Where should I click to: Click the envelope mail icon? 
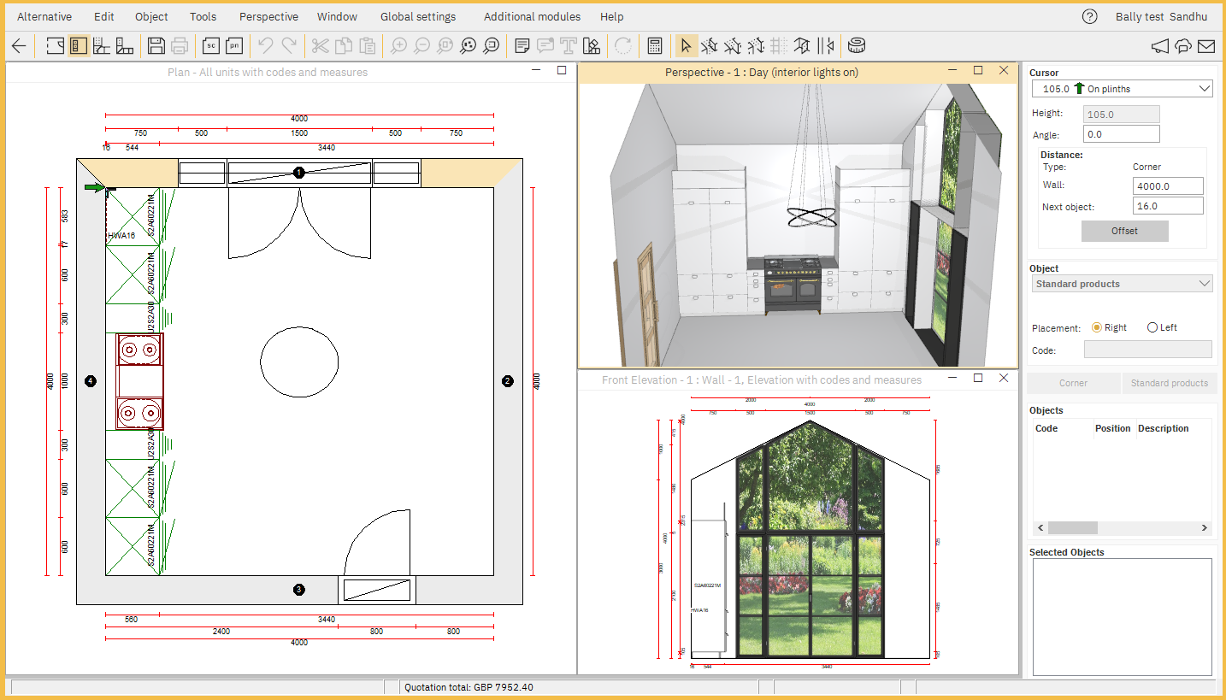click(1205, 46)
